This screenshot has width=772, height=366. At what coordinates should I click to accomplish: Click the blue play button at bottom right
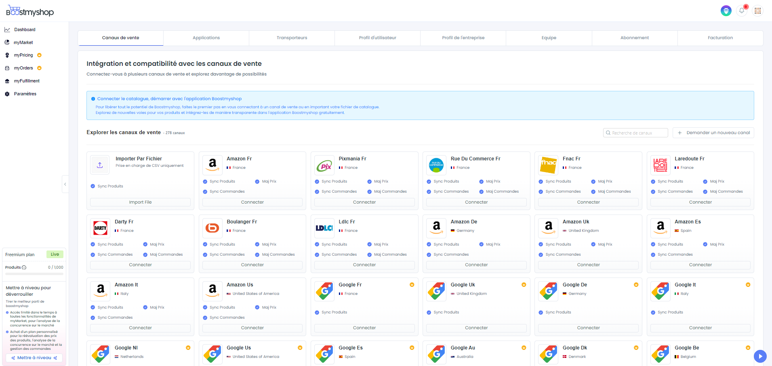[x=760, y=356]
